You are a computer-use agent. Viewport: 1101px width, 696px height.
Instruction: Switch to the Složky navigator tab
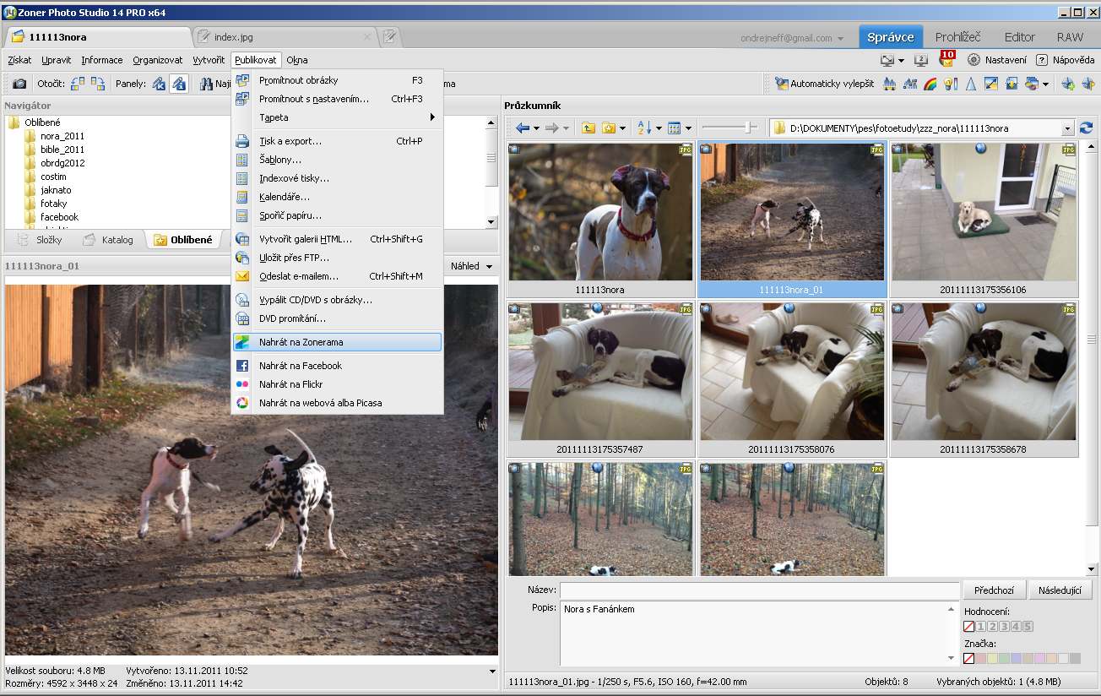click(41, 240)
